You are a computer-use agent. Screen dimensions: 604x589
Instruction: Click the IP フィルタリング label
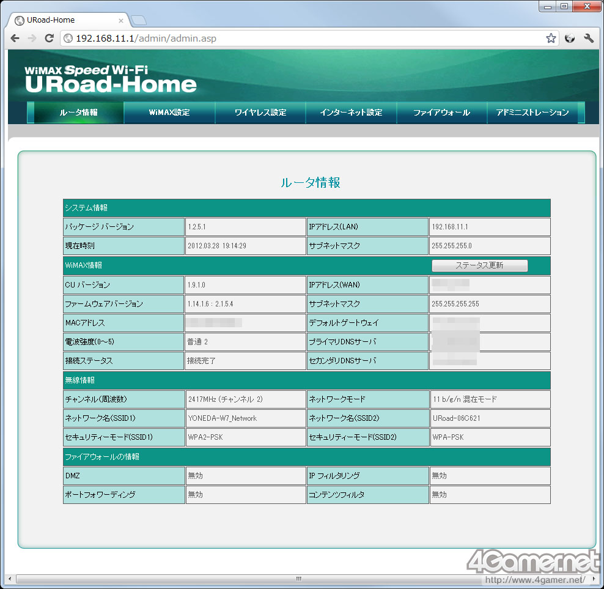point(334,475)
